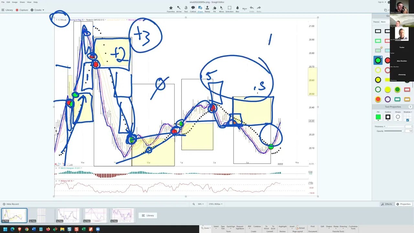Image resolution: width=414 pixels, height=233 pixels.
Task: Click the Opacity slider
Action: coord(394,131)
